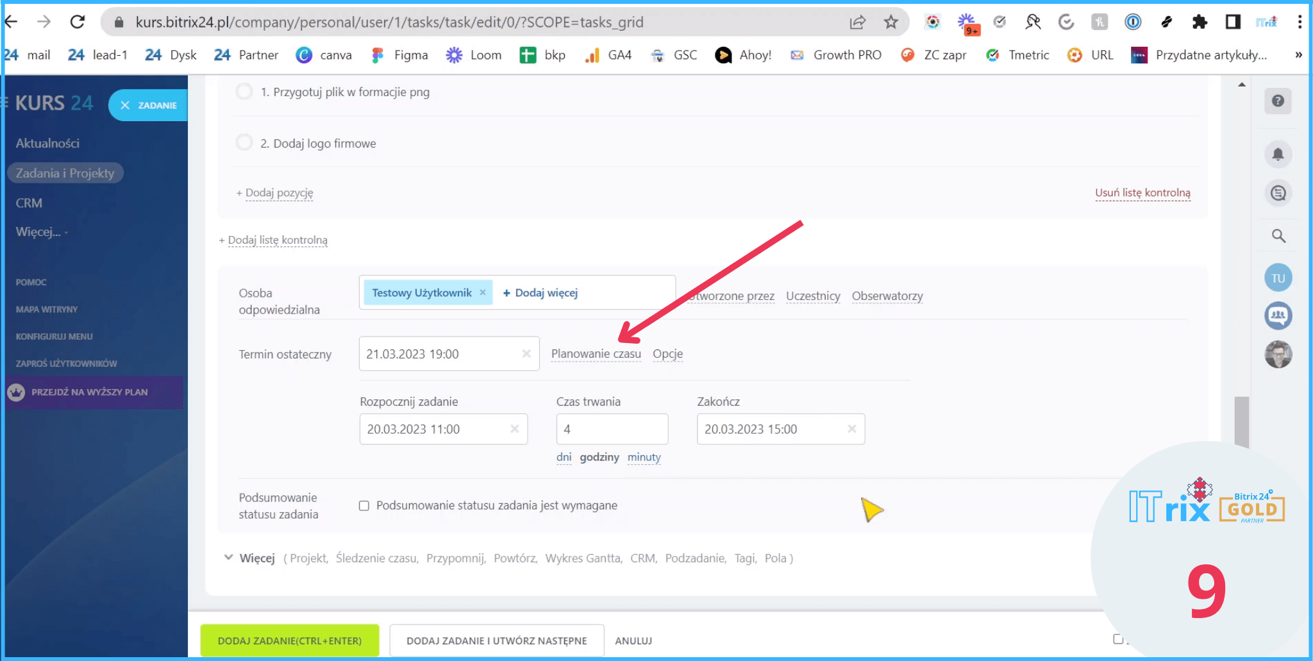Expand the Więcej... sidebar menu
The width and height of the screenshot is (1313, 661).
41,232
